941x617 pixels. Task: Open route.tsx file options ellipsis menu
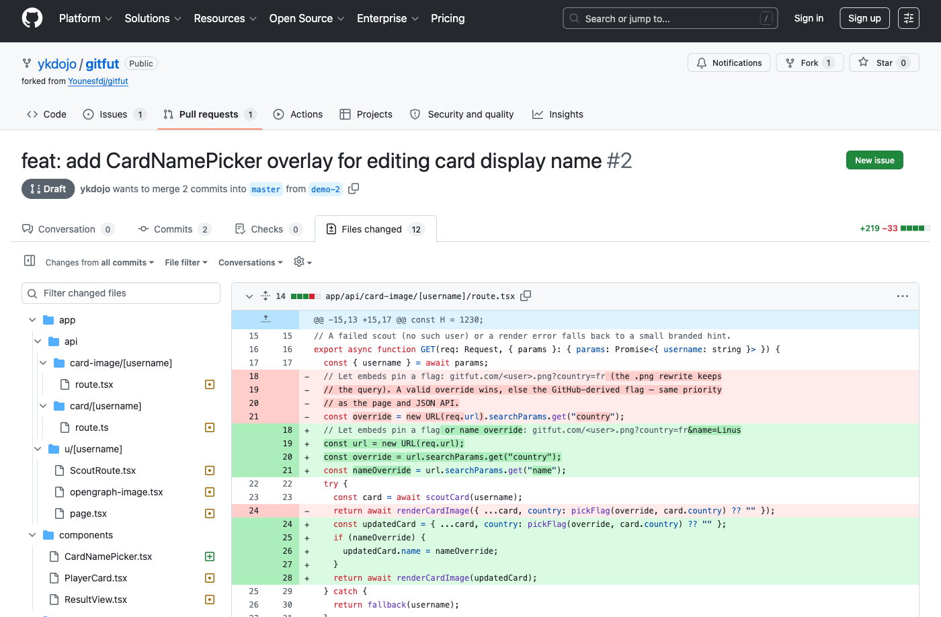(x=903, y=296)
